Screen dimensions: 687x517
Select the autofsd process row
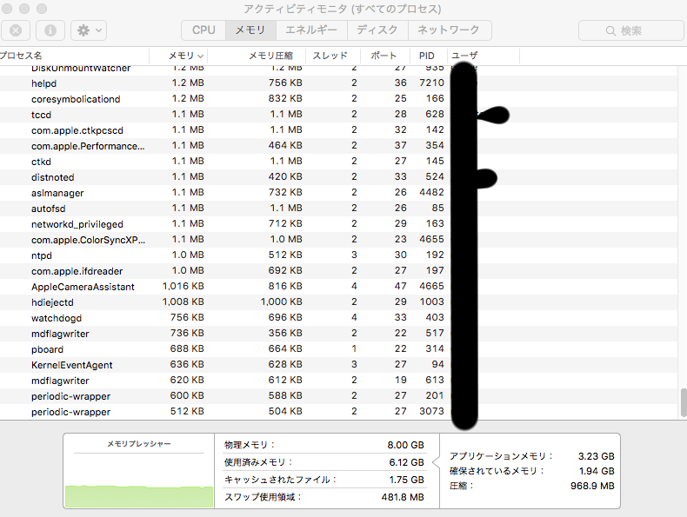coord(339,209)
